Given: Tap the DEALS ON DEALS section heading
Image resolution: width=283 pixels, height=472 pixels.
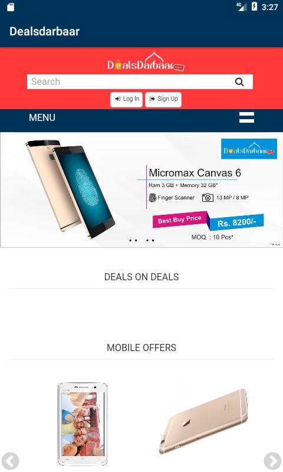Looking at the screenshot, I should pos(141,277).
